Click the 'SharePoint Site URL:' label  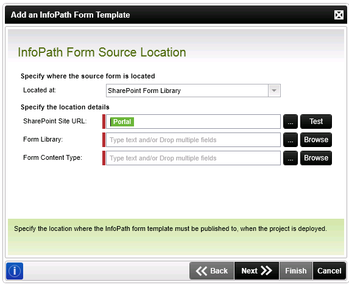click(x=55, y=121)
